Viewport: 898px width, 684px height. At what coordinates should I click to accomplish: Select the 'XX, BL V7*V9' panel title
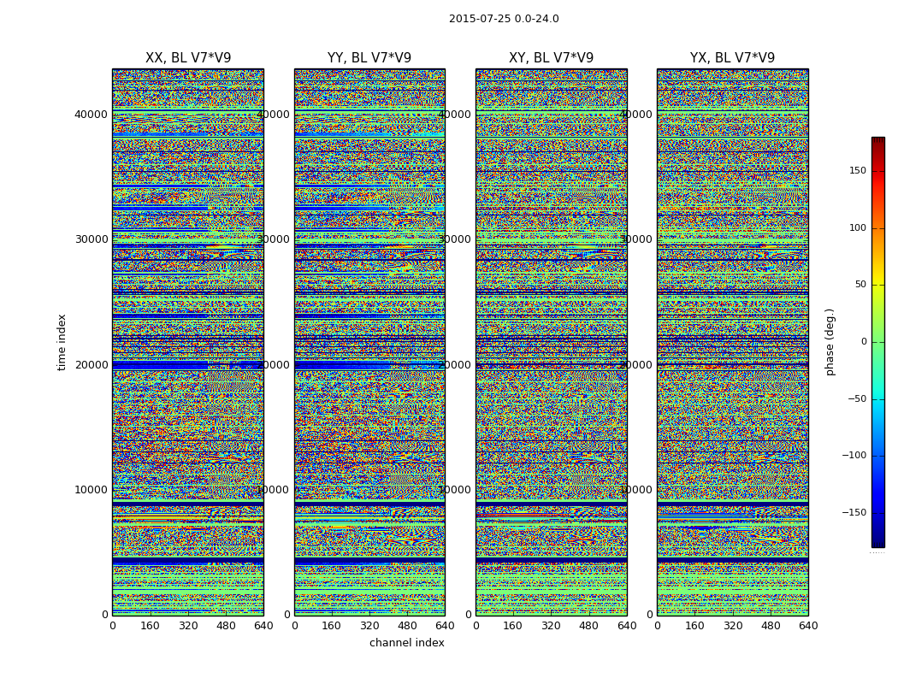click(x=188, y=58)
